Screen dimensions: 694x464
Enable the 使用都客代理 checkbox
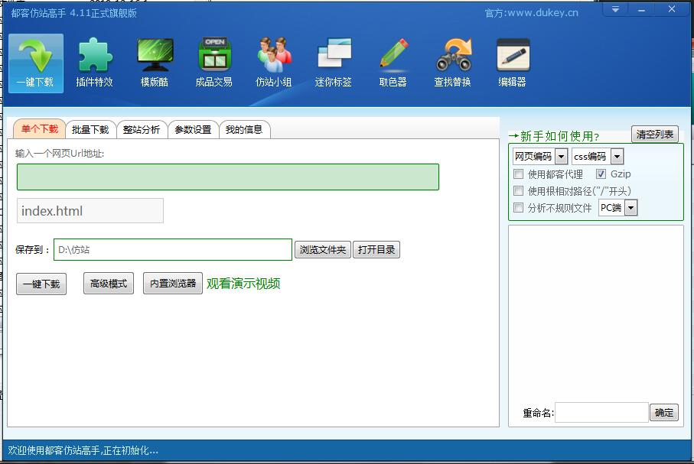519,174
